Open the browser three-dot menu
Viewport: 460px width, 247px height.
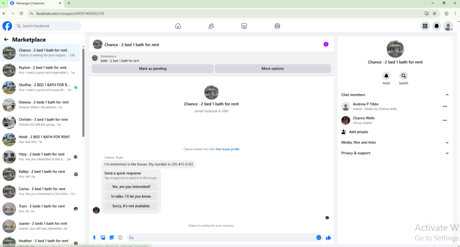tap(455, 14)
